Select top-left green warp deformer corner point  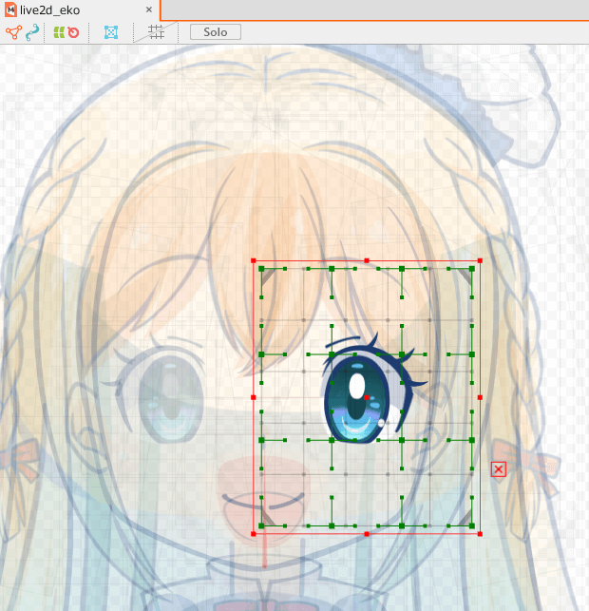coord(261,269)
